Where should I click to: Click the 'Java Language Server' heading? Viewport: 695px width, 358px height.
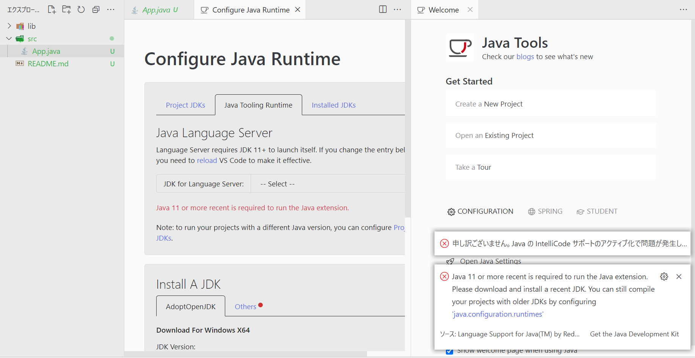click(214, 133)
